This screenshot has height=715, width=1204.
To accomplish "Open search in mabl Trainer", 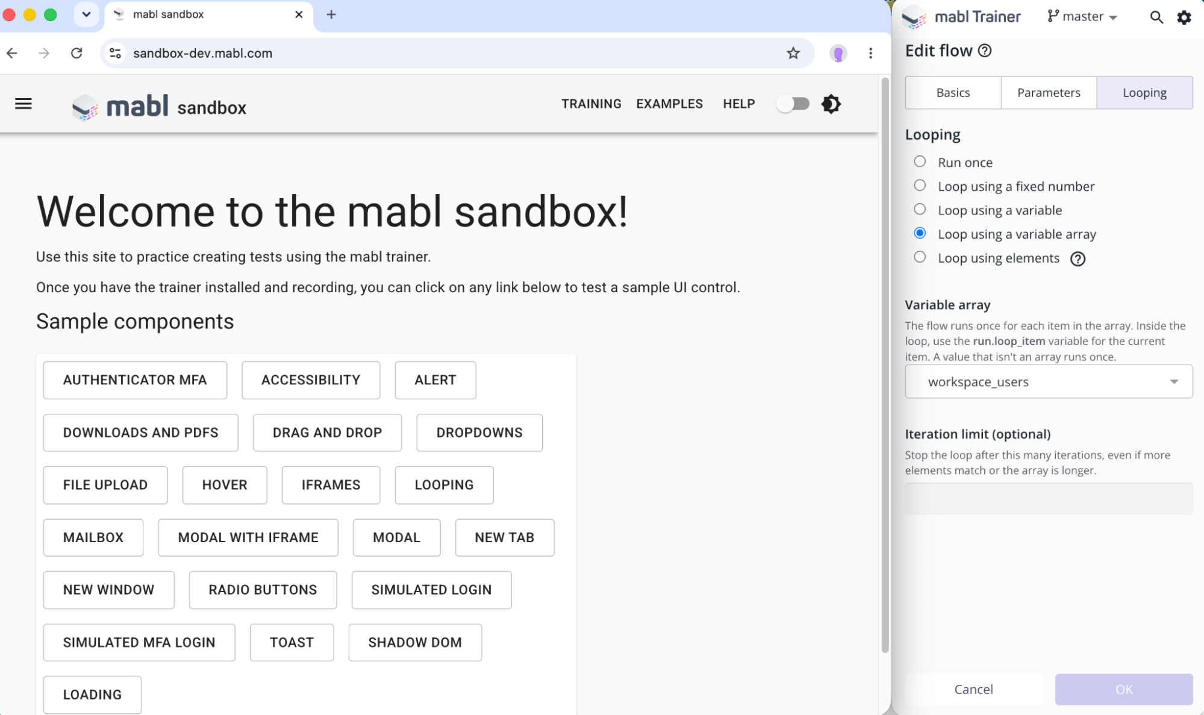I will tap(1156, 17).
